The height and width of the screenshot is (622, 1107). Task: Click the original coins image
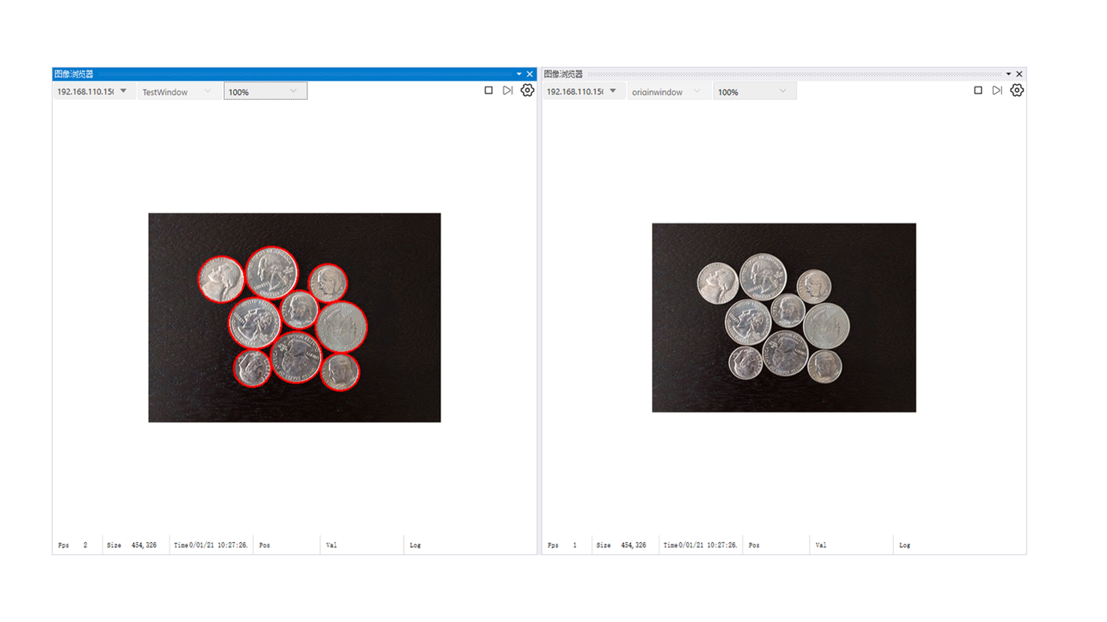[x=784, y=317]
